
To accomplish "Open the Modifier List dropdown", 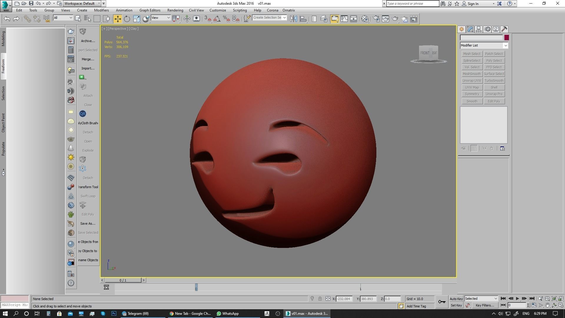I will tap(484, 45).
